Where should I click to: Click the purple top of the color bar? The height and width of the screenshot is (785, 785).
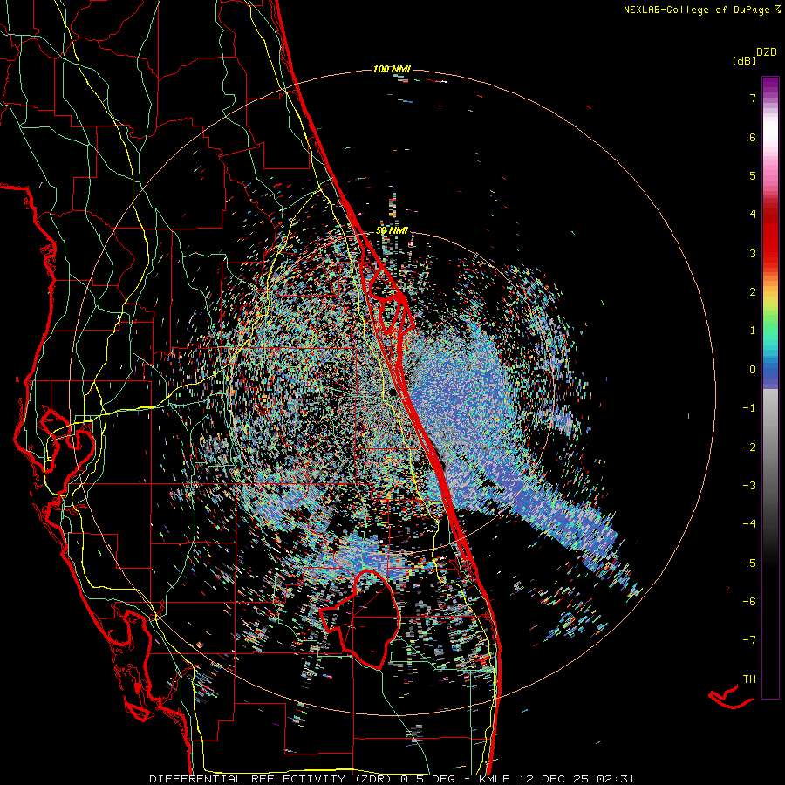coord(770,85)
